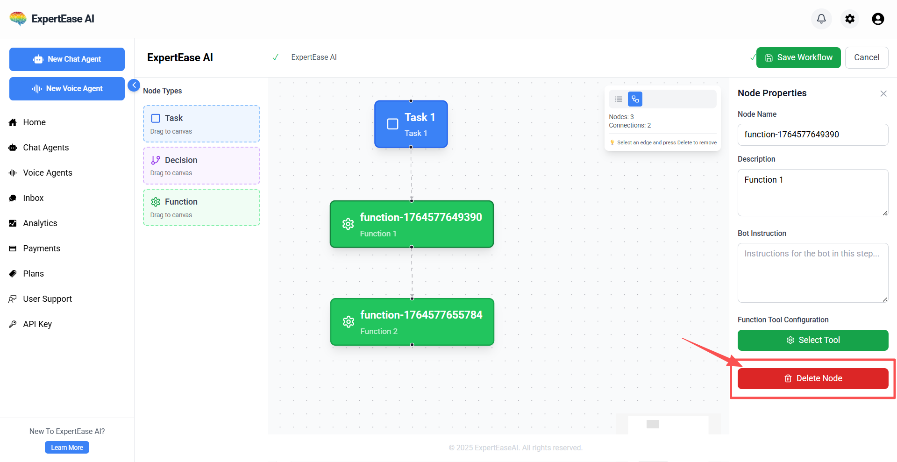Image resolution: width=897 pixels, height=462 pixels.
Task: Switch to the graph view icon
Action: (x=635, y=99)
